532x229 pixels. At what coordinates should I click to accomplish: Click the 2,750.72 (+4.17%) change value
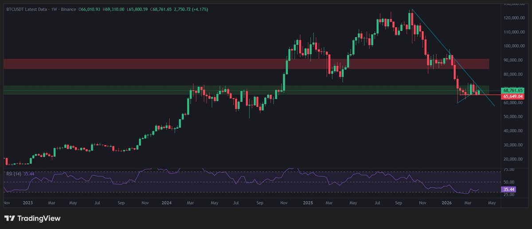click(192, 9)
